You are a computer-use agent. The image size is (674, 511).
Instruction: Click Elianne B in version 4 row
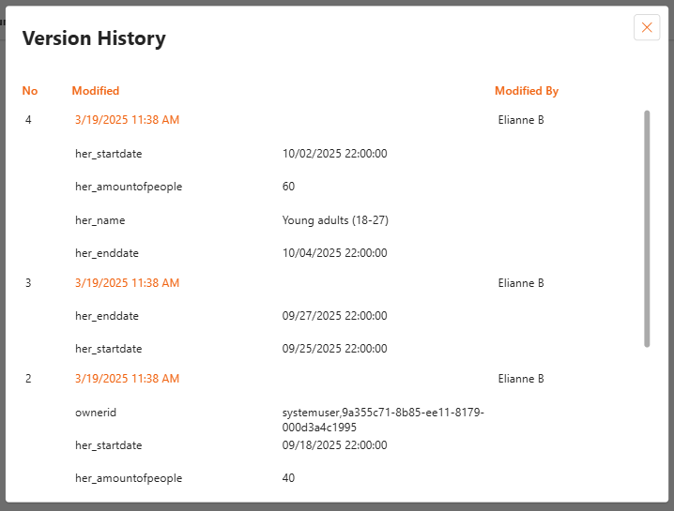(521, 120)
